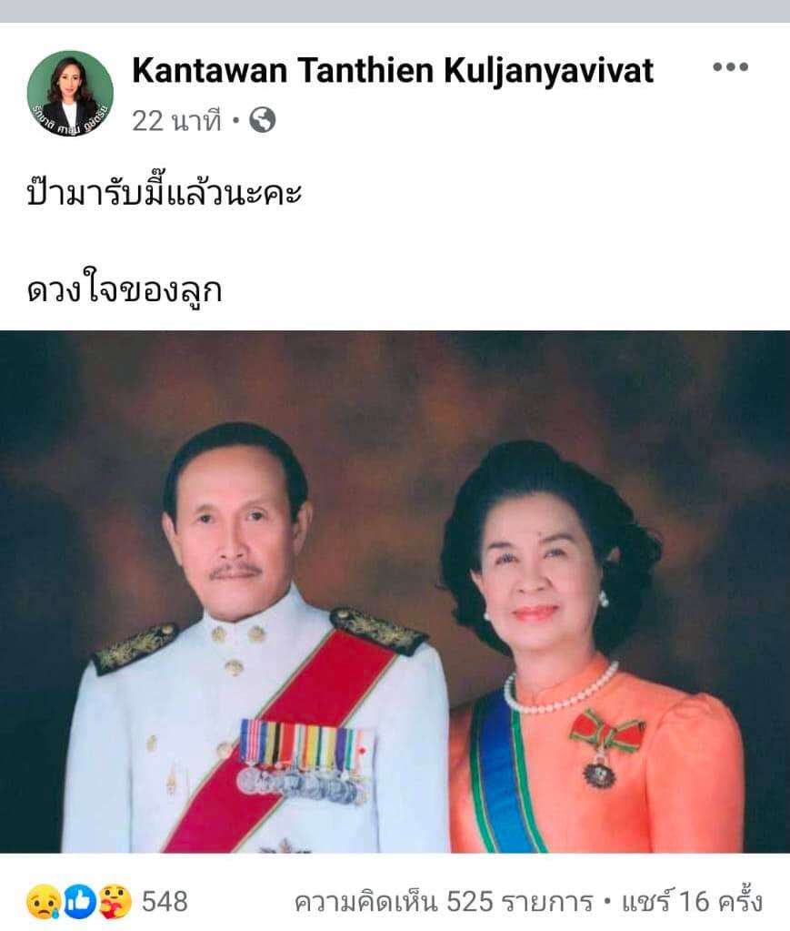Click post text ดวงใจของลูก
790x931 pixels.
coord(125,289)
